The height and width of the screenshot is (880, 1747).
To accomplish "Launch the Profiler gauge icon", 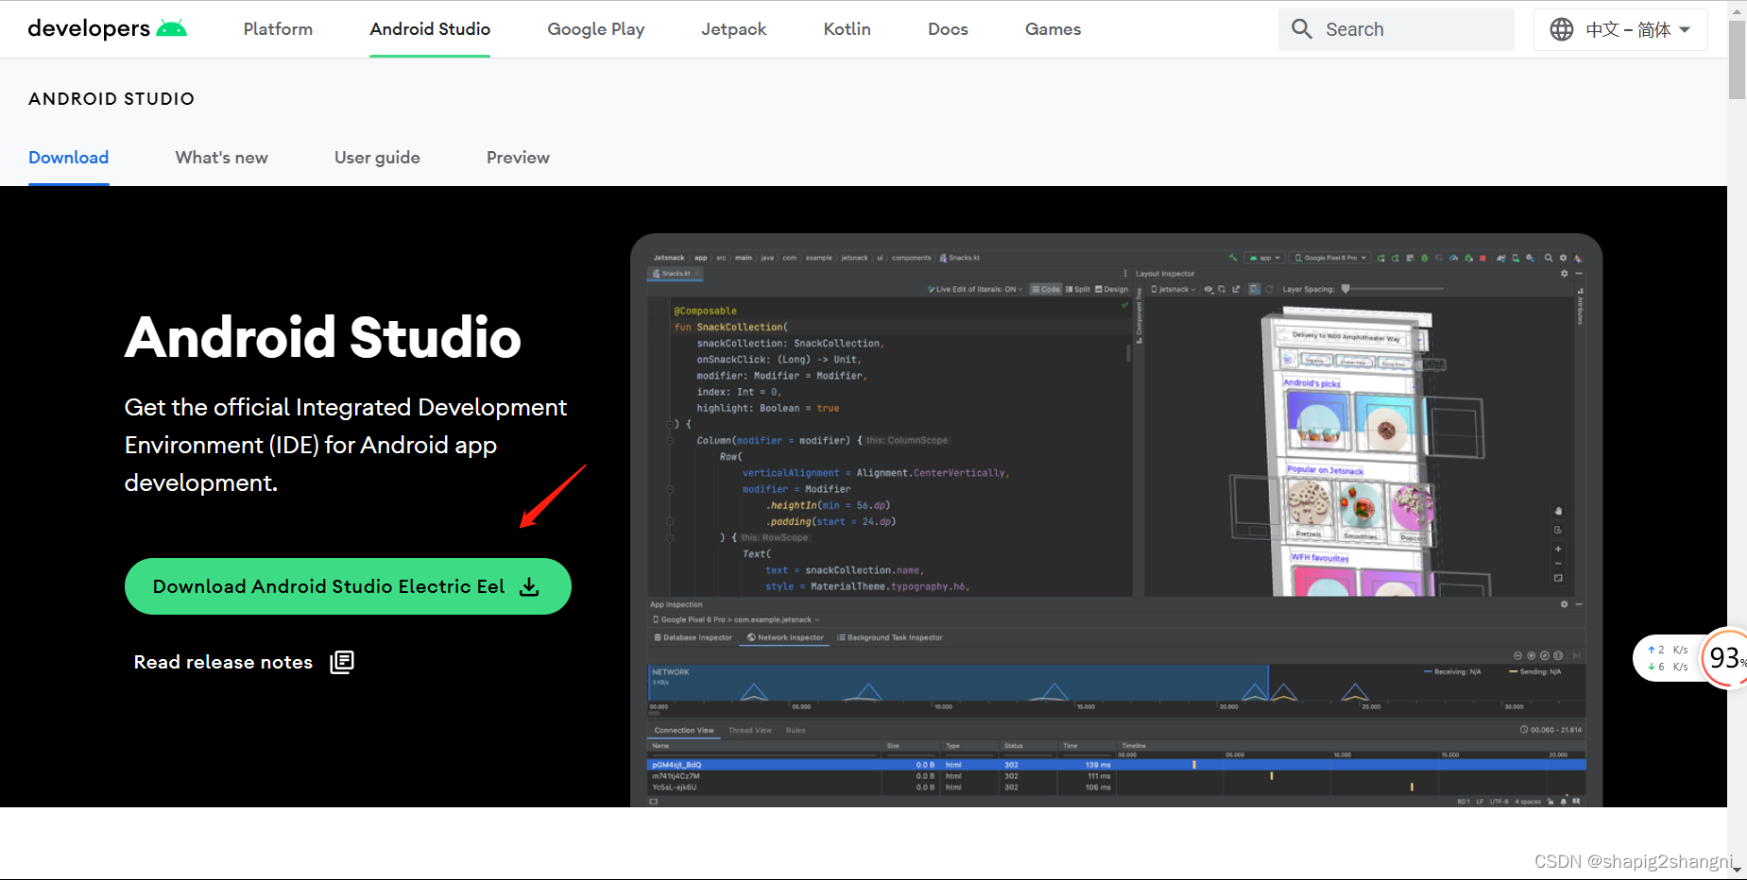I will (x=1454, y=258).
